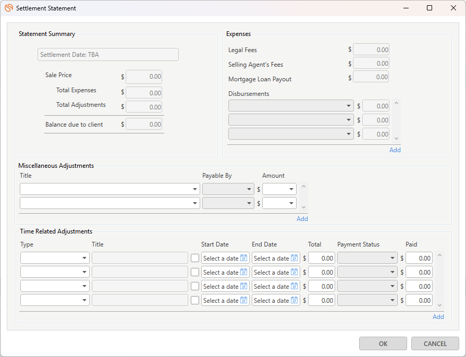Tick the checkbox in the second Time Related Adjustments row
This screenshot has width=466, height=357.
click(x=195, y=272)
